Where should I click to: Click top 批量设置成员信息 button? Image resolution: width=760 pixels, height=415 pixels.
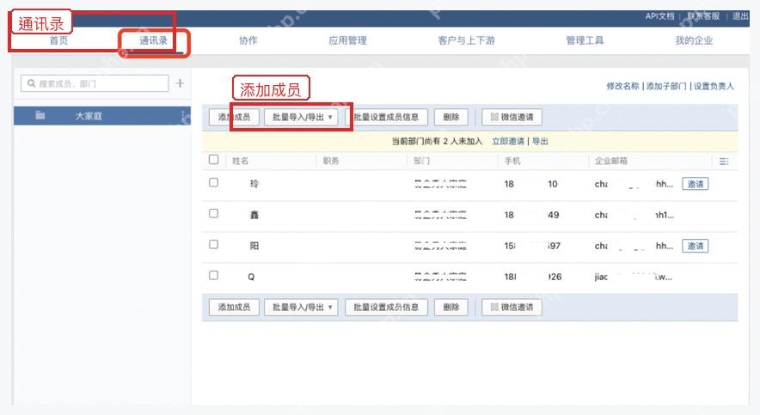386,117
